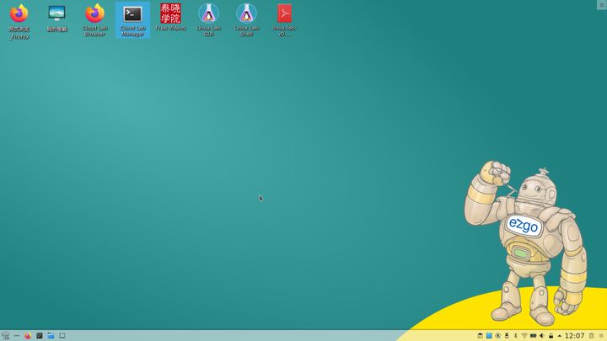Open the desktop toolbox button at top-right corner

pyautogui.click(x=602, y=5)
